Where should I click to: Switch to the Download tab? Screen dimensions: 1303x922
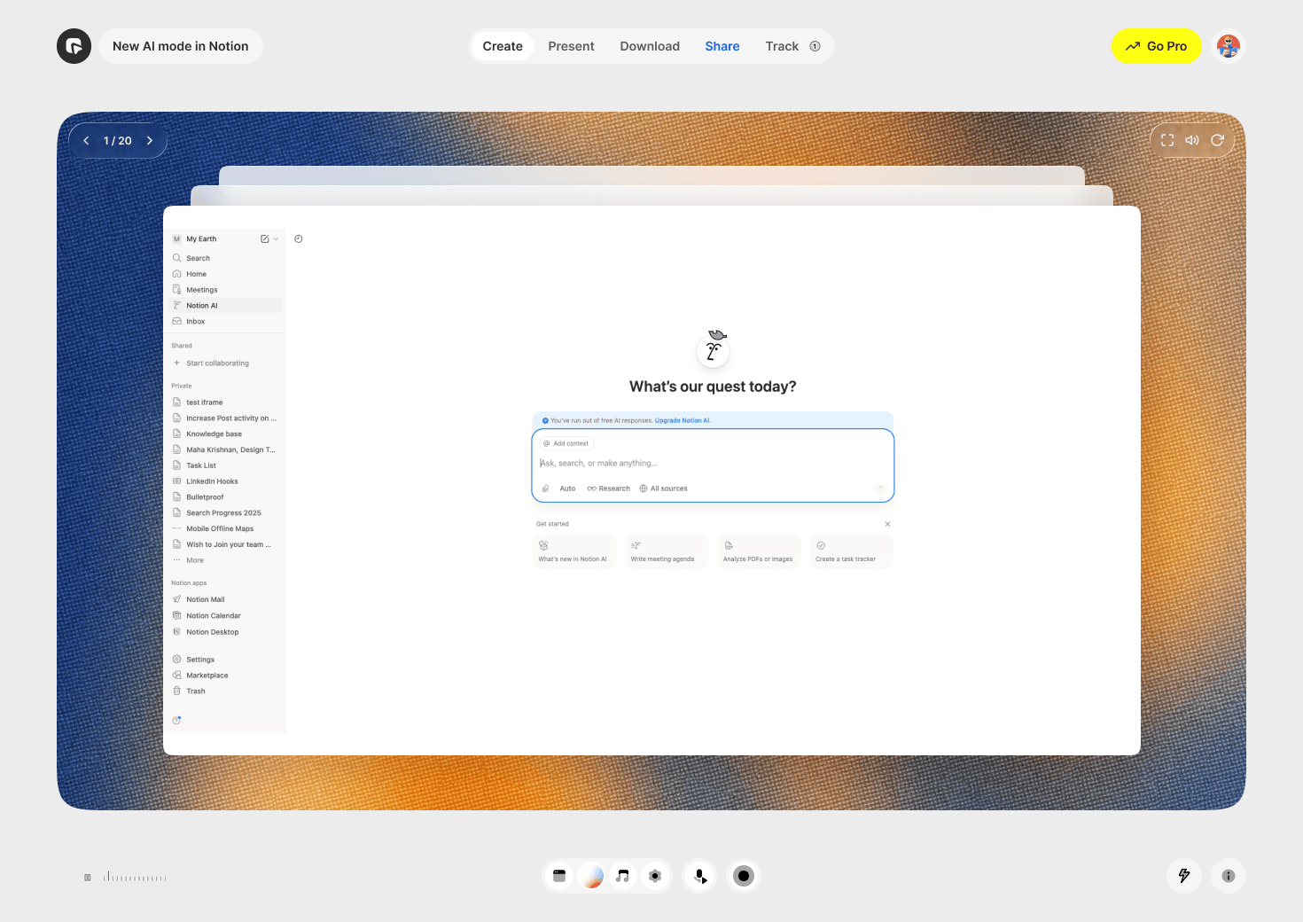[x=650, y=46]
